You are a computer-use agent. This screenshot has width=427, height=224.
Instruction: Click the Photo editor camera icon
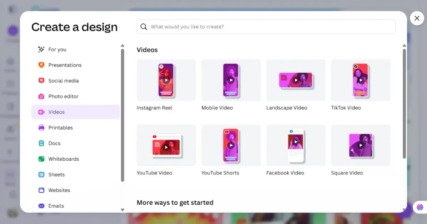pyautogui.click(x=41, y=96)
